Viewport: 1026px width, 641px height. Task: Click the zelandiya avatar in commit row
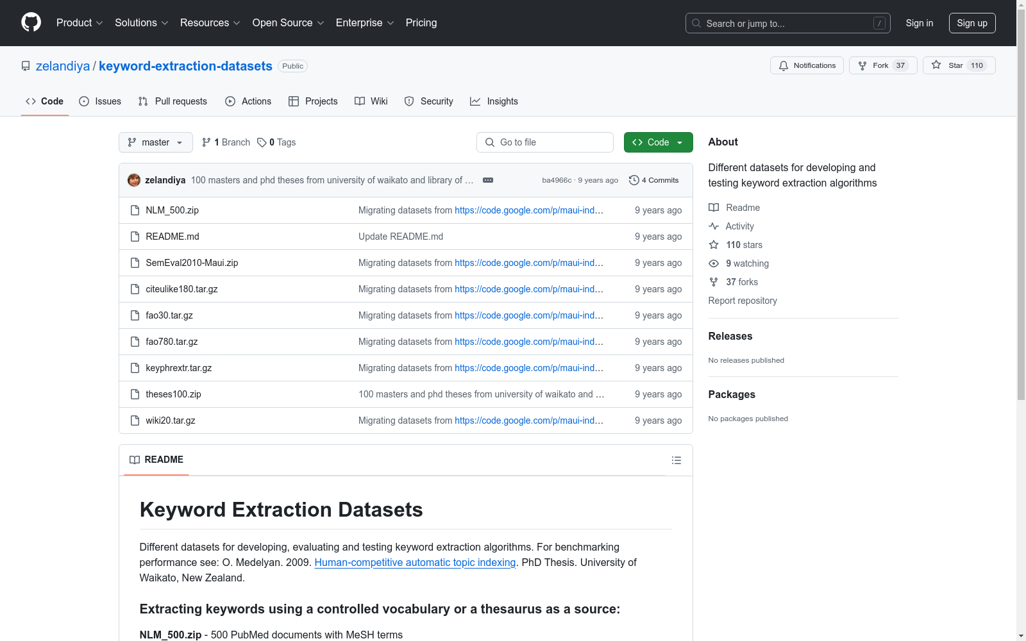tap(134, 180)
